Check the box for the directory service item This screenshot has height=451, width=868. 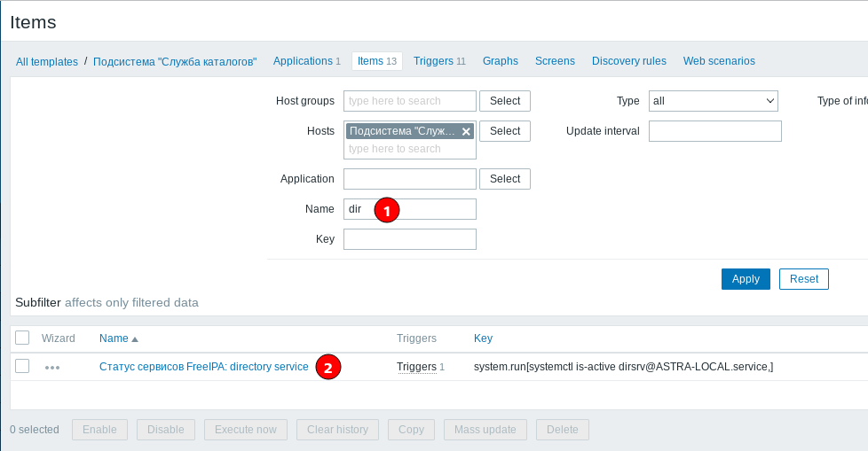(x=23, y=366)
